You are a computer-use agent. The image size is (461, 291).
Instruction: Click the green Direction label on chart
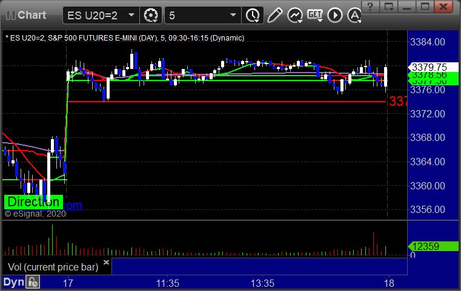[33, 202]
